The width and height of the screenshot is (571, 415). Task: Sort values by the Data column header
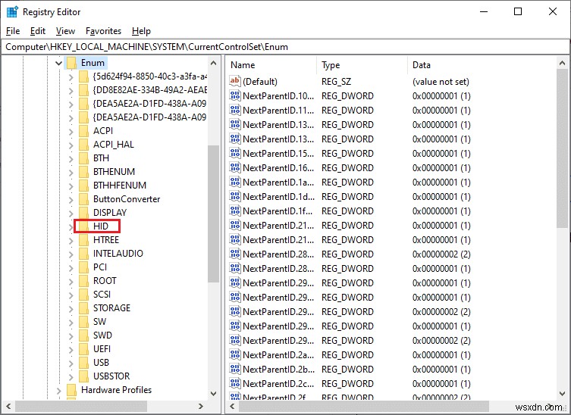click(x=482, y=65)
